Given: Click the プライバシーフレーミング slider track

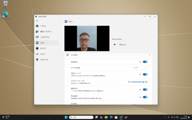Looking at the screenshot, I should (138, 82).
